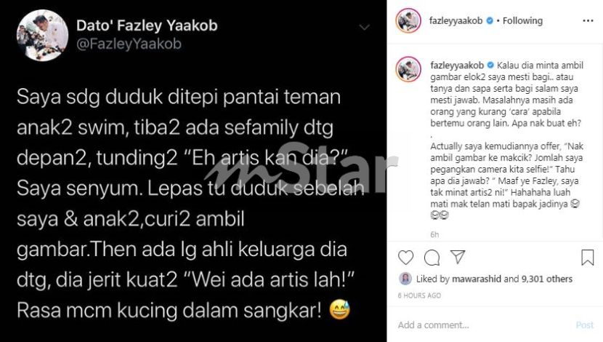Like the post with the heart icon
Screen dimensions: 603x342
(405, 258)
